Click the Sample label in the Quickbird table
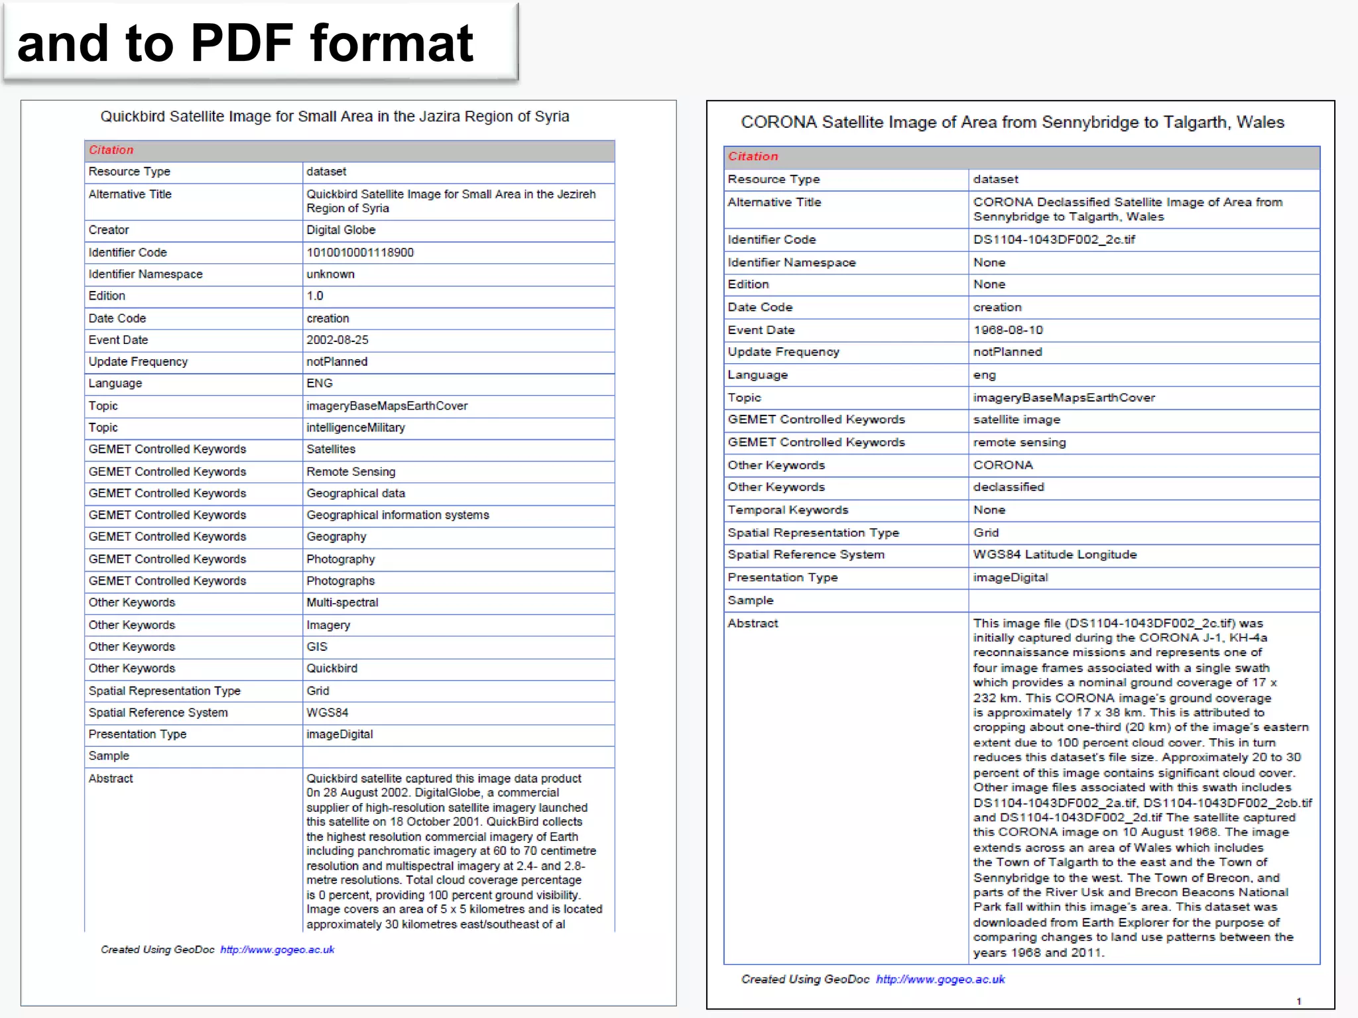 (109, 756)
